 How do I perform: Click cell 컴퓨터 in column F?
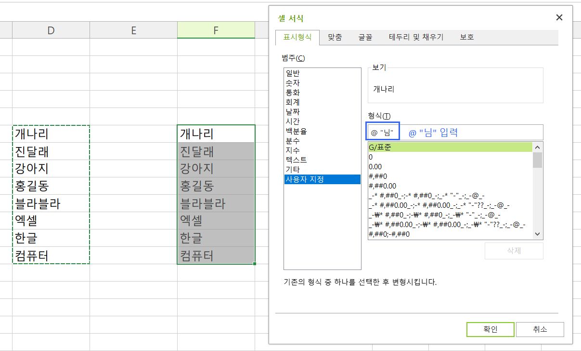click(216, 256)
